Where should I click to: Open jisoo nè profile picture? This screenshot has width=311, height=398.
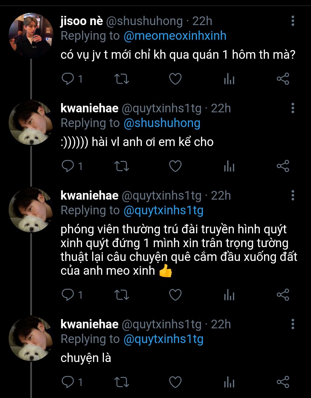pyautogui.click(x=31, y=35)
